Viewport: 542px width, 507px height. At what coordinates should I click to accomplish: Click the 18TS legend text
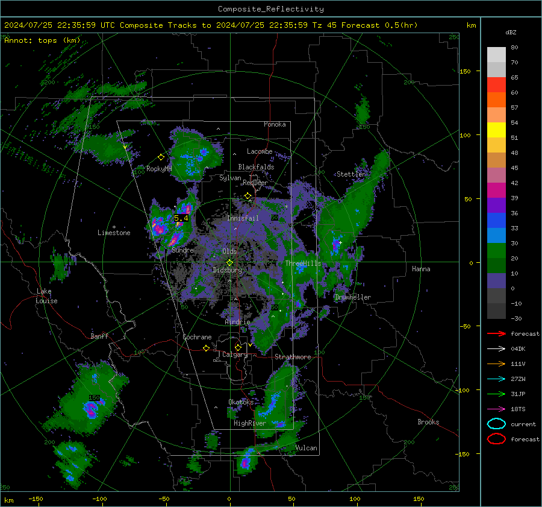pyautogui.click(x=518, y=409)
